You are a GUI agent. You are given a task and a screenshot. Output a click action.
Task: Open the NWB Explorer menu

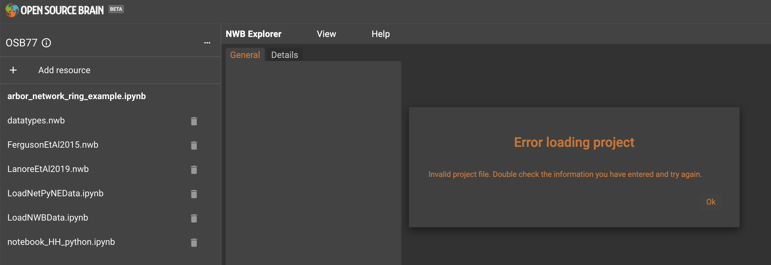(253, 34)
